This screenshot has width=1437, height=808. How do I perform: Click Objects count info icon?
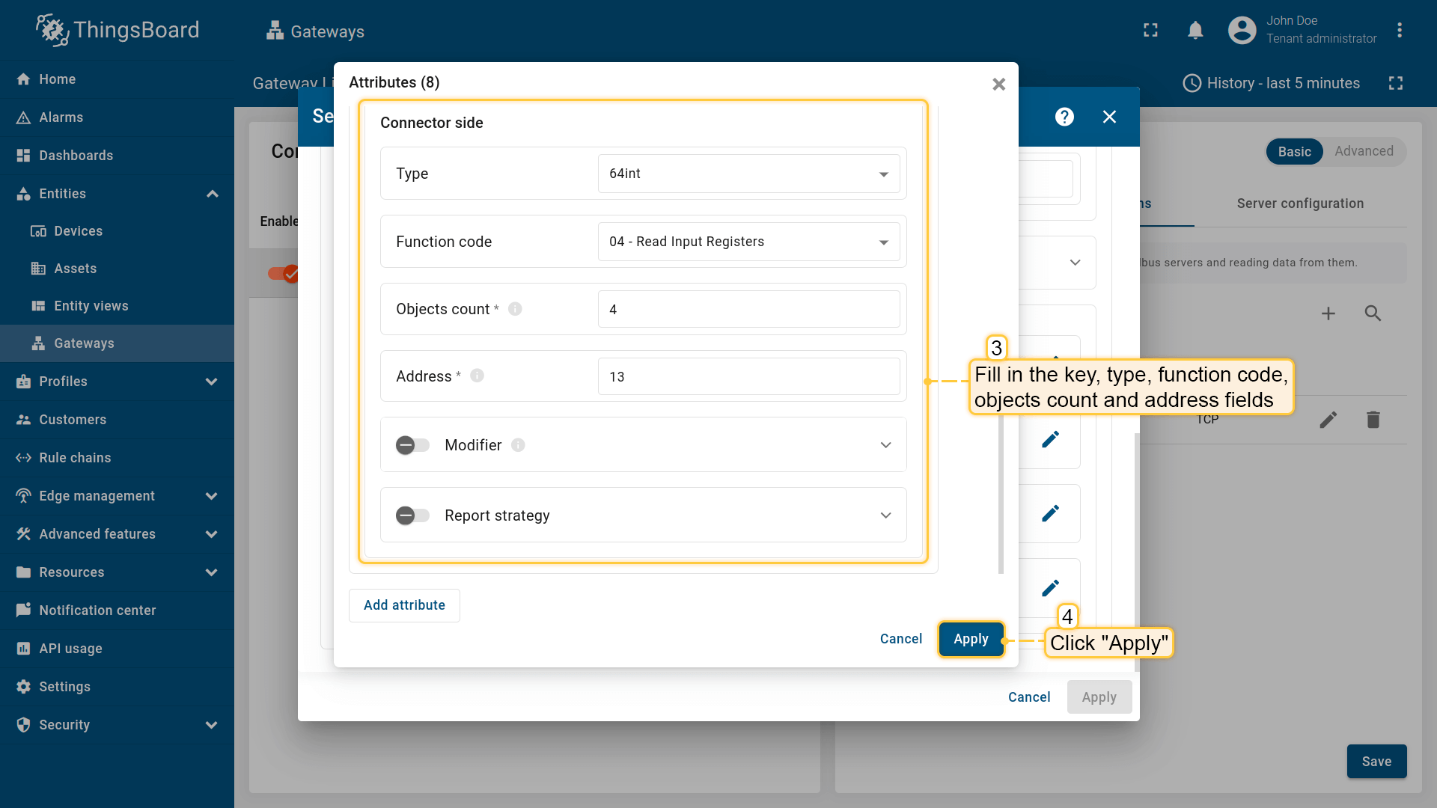click(x=515, y=309)
